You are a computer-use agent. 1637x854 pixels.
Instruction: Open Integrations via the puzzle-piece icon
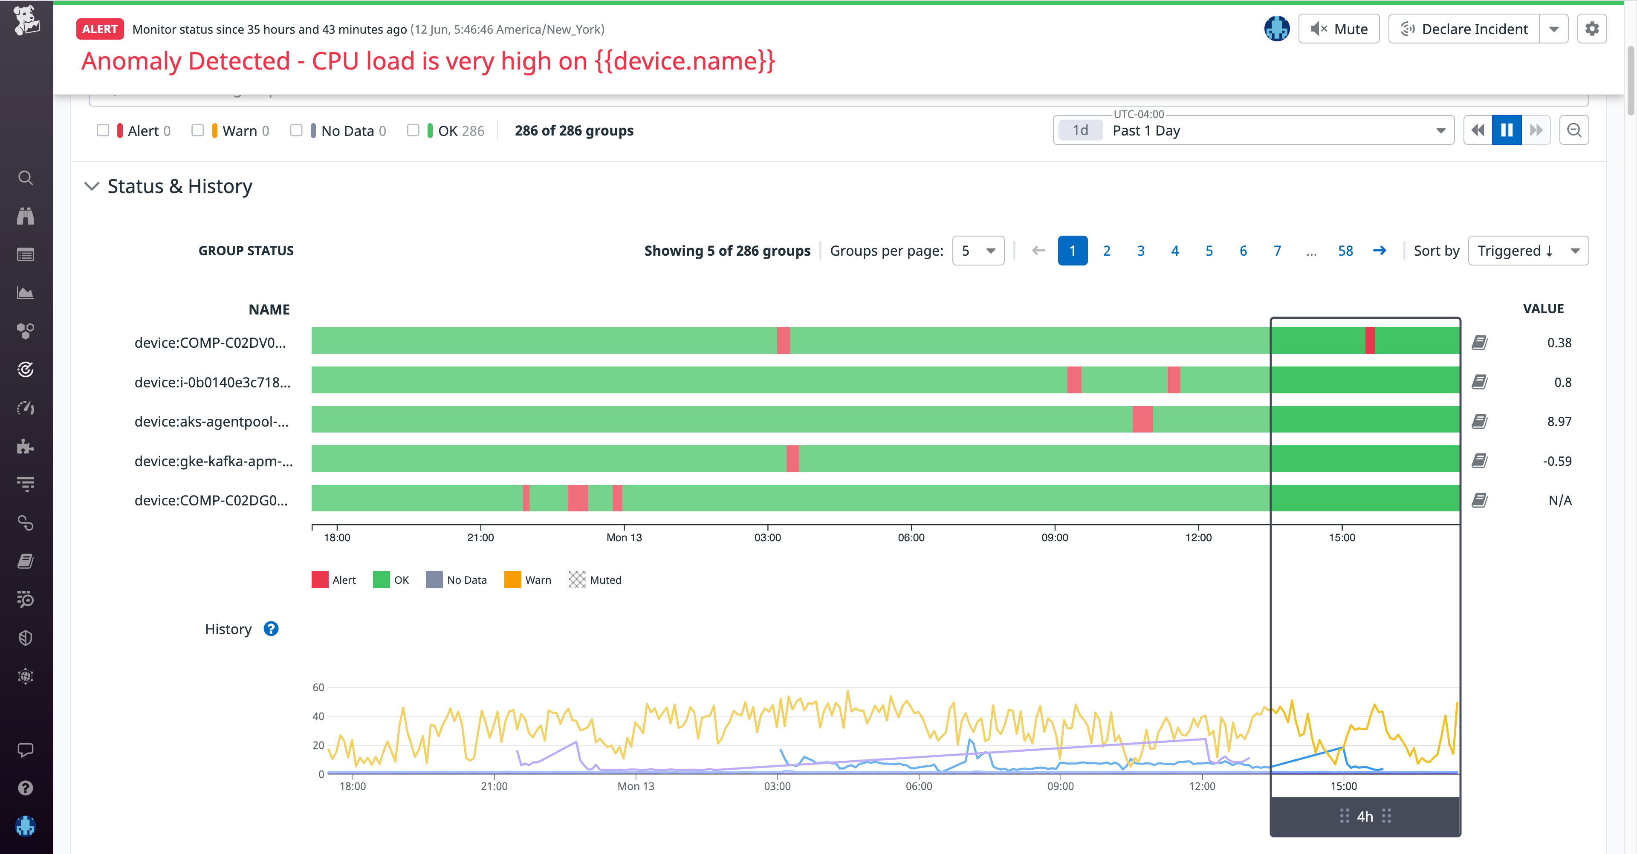pos(25,446)
